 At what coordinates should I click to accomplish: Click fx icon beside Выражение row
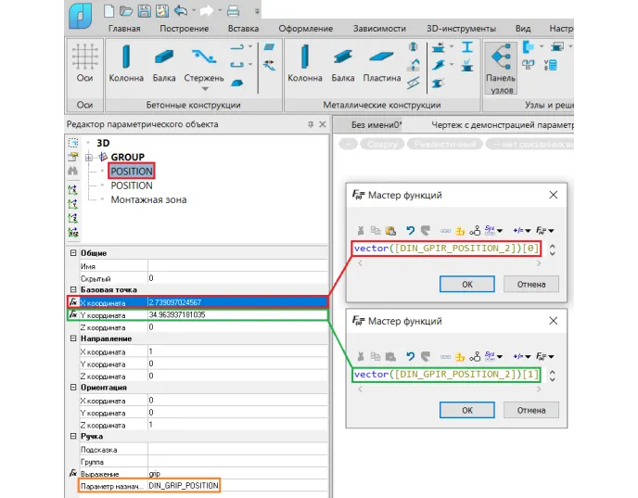click(x=73, y=473)
